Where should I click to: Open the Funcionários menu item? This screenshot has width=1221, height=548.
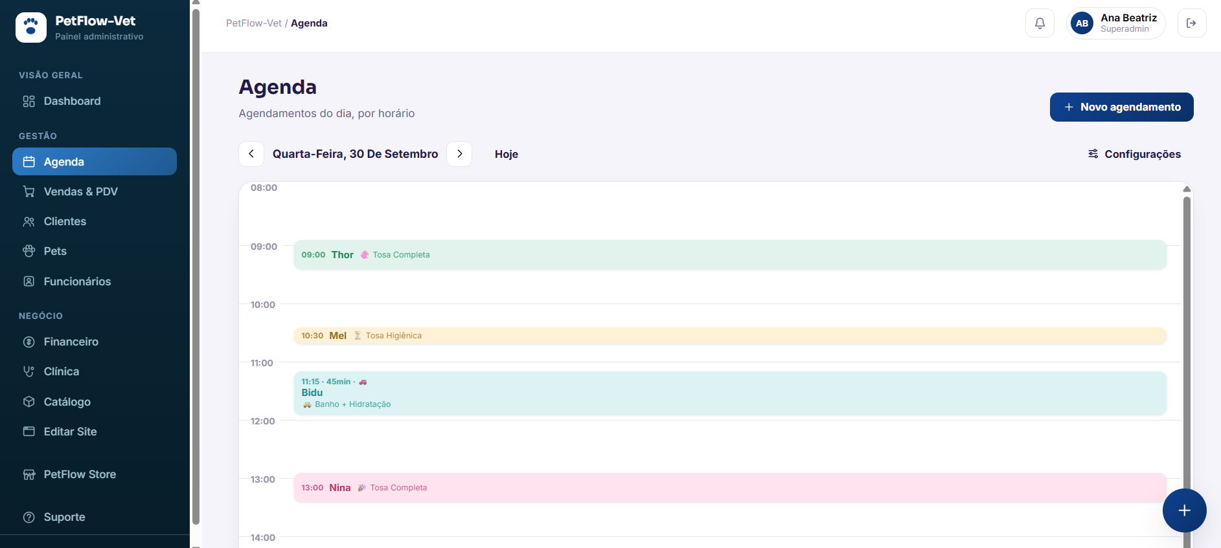click(95, 281)
